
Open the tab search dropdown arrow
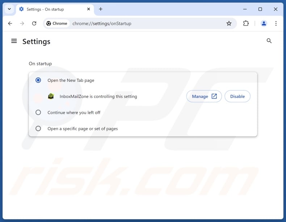coord(9,9)
